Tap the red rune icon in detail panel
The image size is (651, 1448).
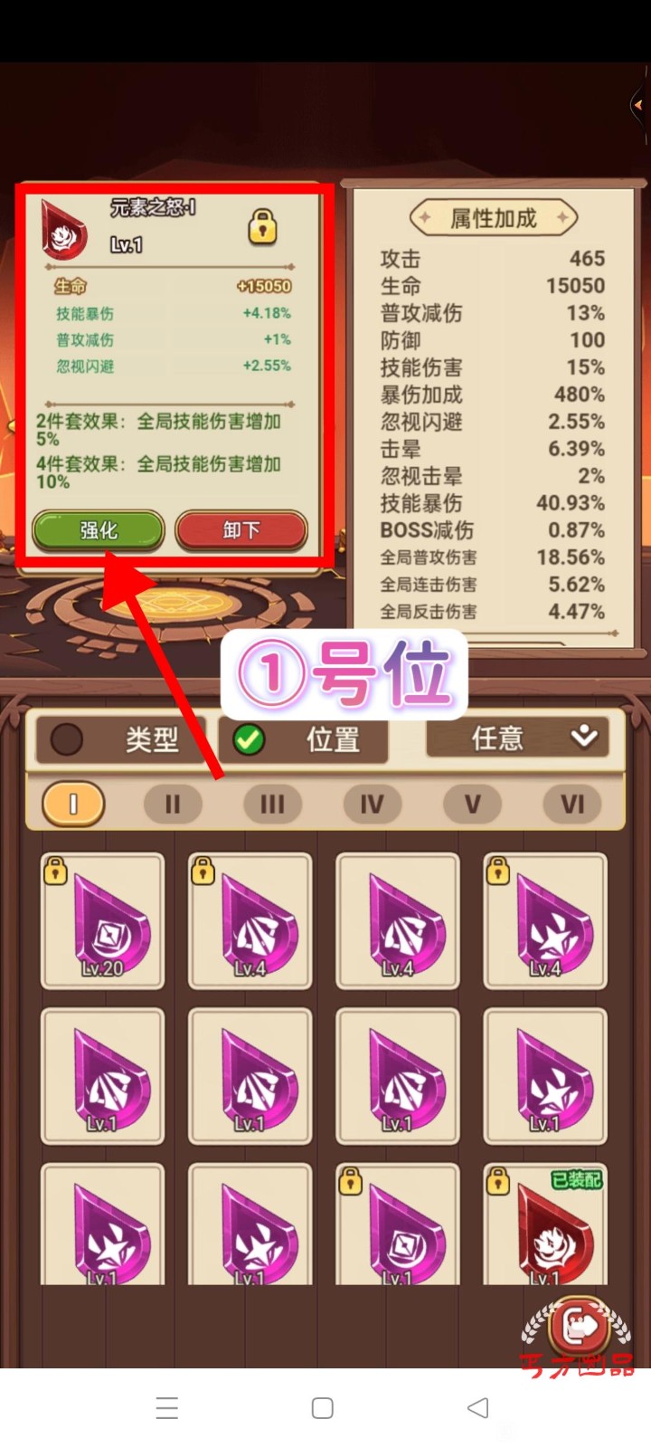(x=65, y=230)
